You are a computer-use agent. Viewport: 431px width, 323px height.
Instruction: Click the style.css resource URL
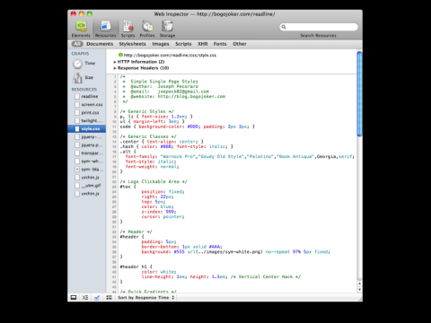(170, 55)
